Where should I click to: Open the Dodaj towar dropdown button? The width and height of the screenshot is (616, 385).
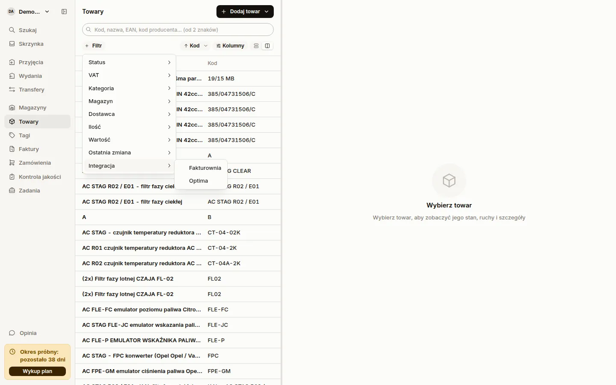point(245,12)
